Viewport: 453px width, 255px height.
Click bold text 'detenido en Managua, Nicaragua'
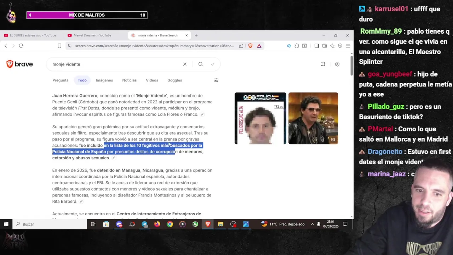pyautogui.click(x=130, y=170)
